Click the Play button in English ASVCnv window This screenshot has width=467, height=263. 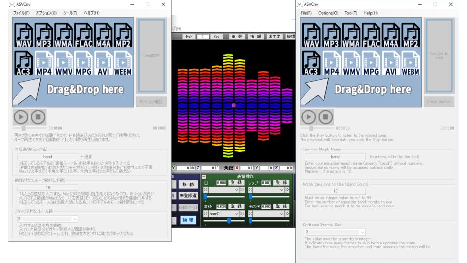pos(308,117)
